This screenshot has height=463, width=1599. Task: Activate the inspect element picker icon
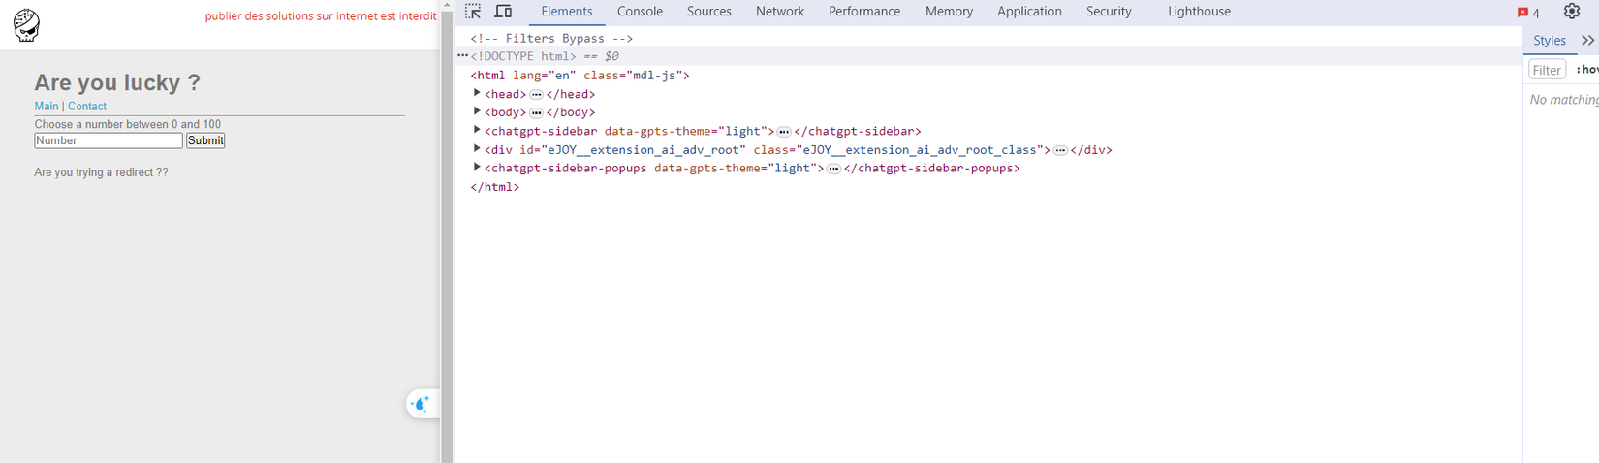tap(473, 12)
